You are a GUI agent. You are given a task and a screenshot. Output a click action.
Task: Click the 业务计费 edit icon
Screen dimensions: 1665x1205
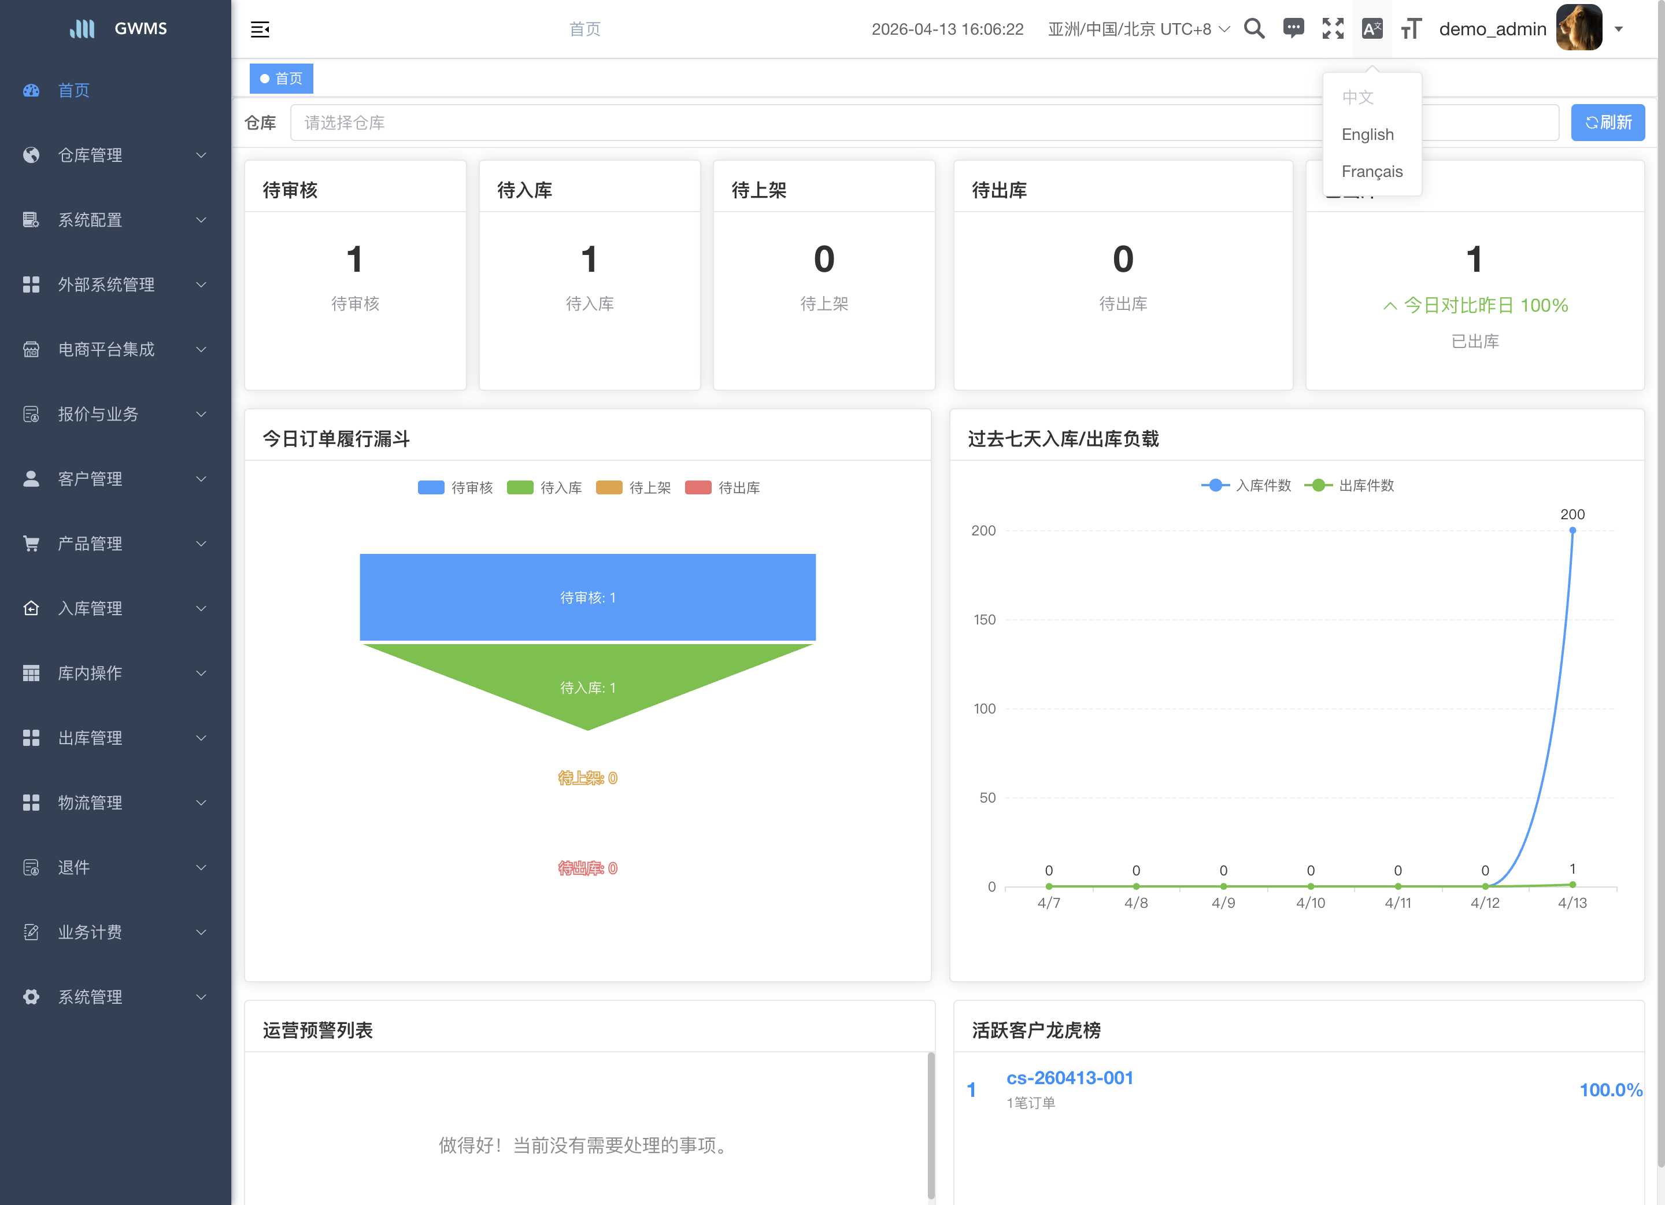(31, 932)
